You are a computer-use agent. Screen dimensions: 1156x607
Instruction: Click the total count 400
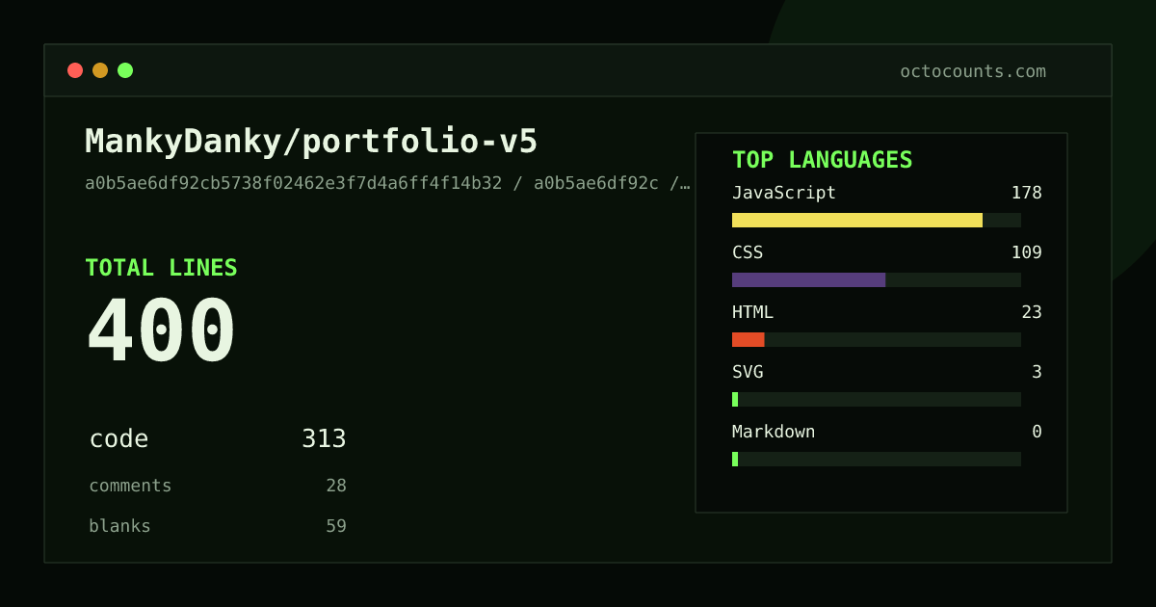(x=161, y=330)
